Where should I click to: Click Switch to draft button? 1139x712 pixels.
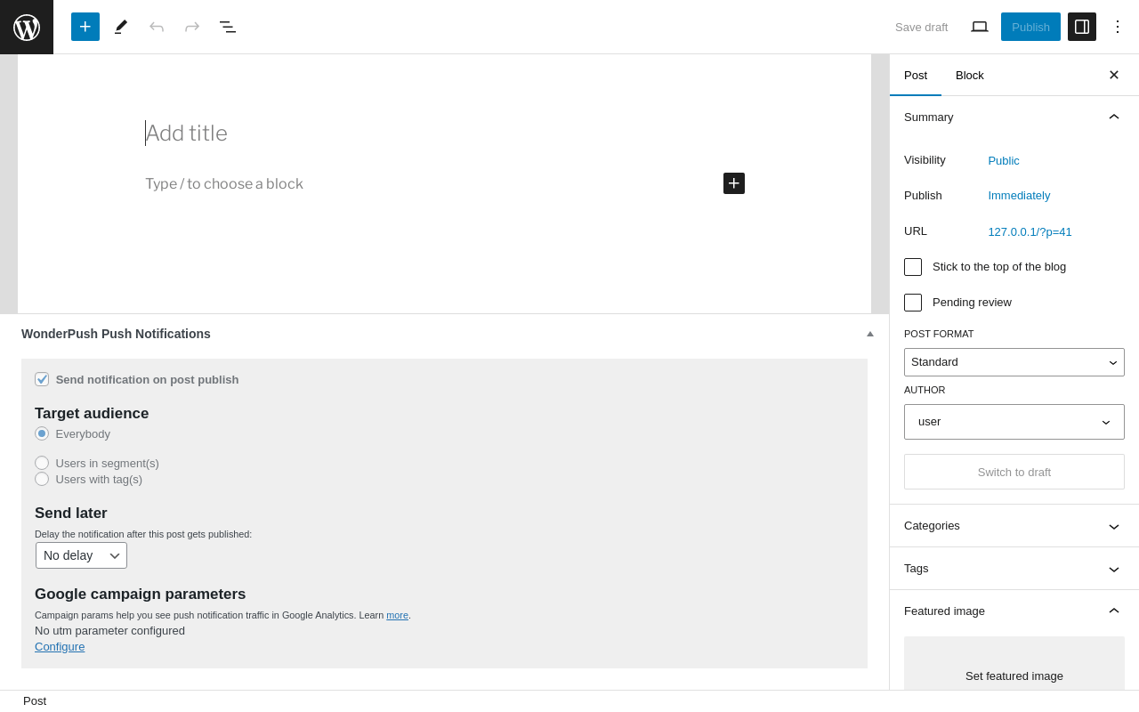pyautogui.click(x=1014, y=472)
